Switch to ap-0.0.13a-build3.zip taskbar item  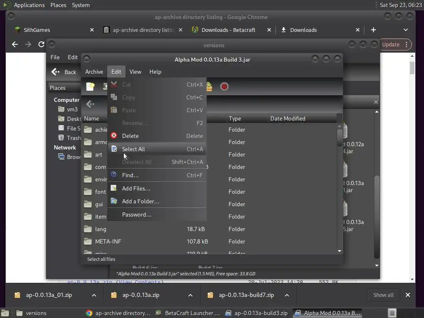point(256,313)
